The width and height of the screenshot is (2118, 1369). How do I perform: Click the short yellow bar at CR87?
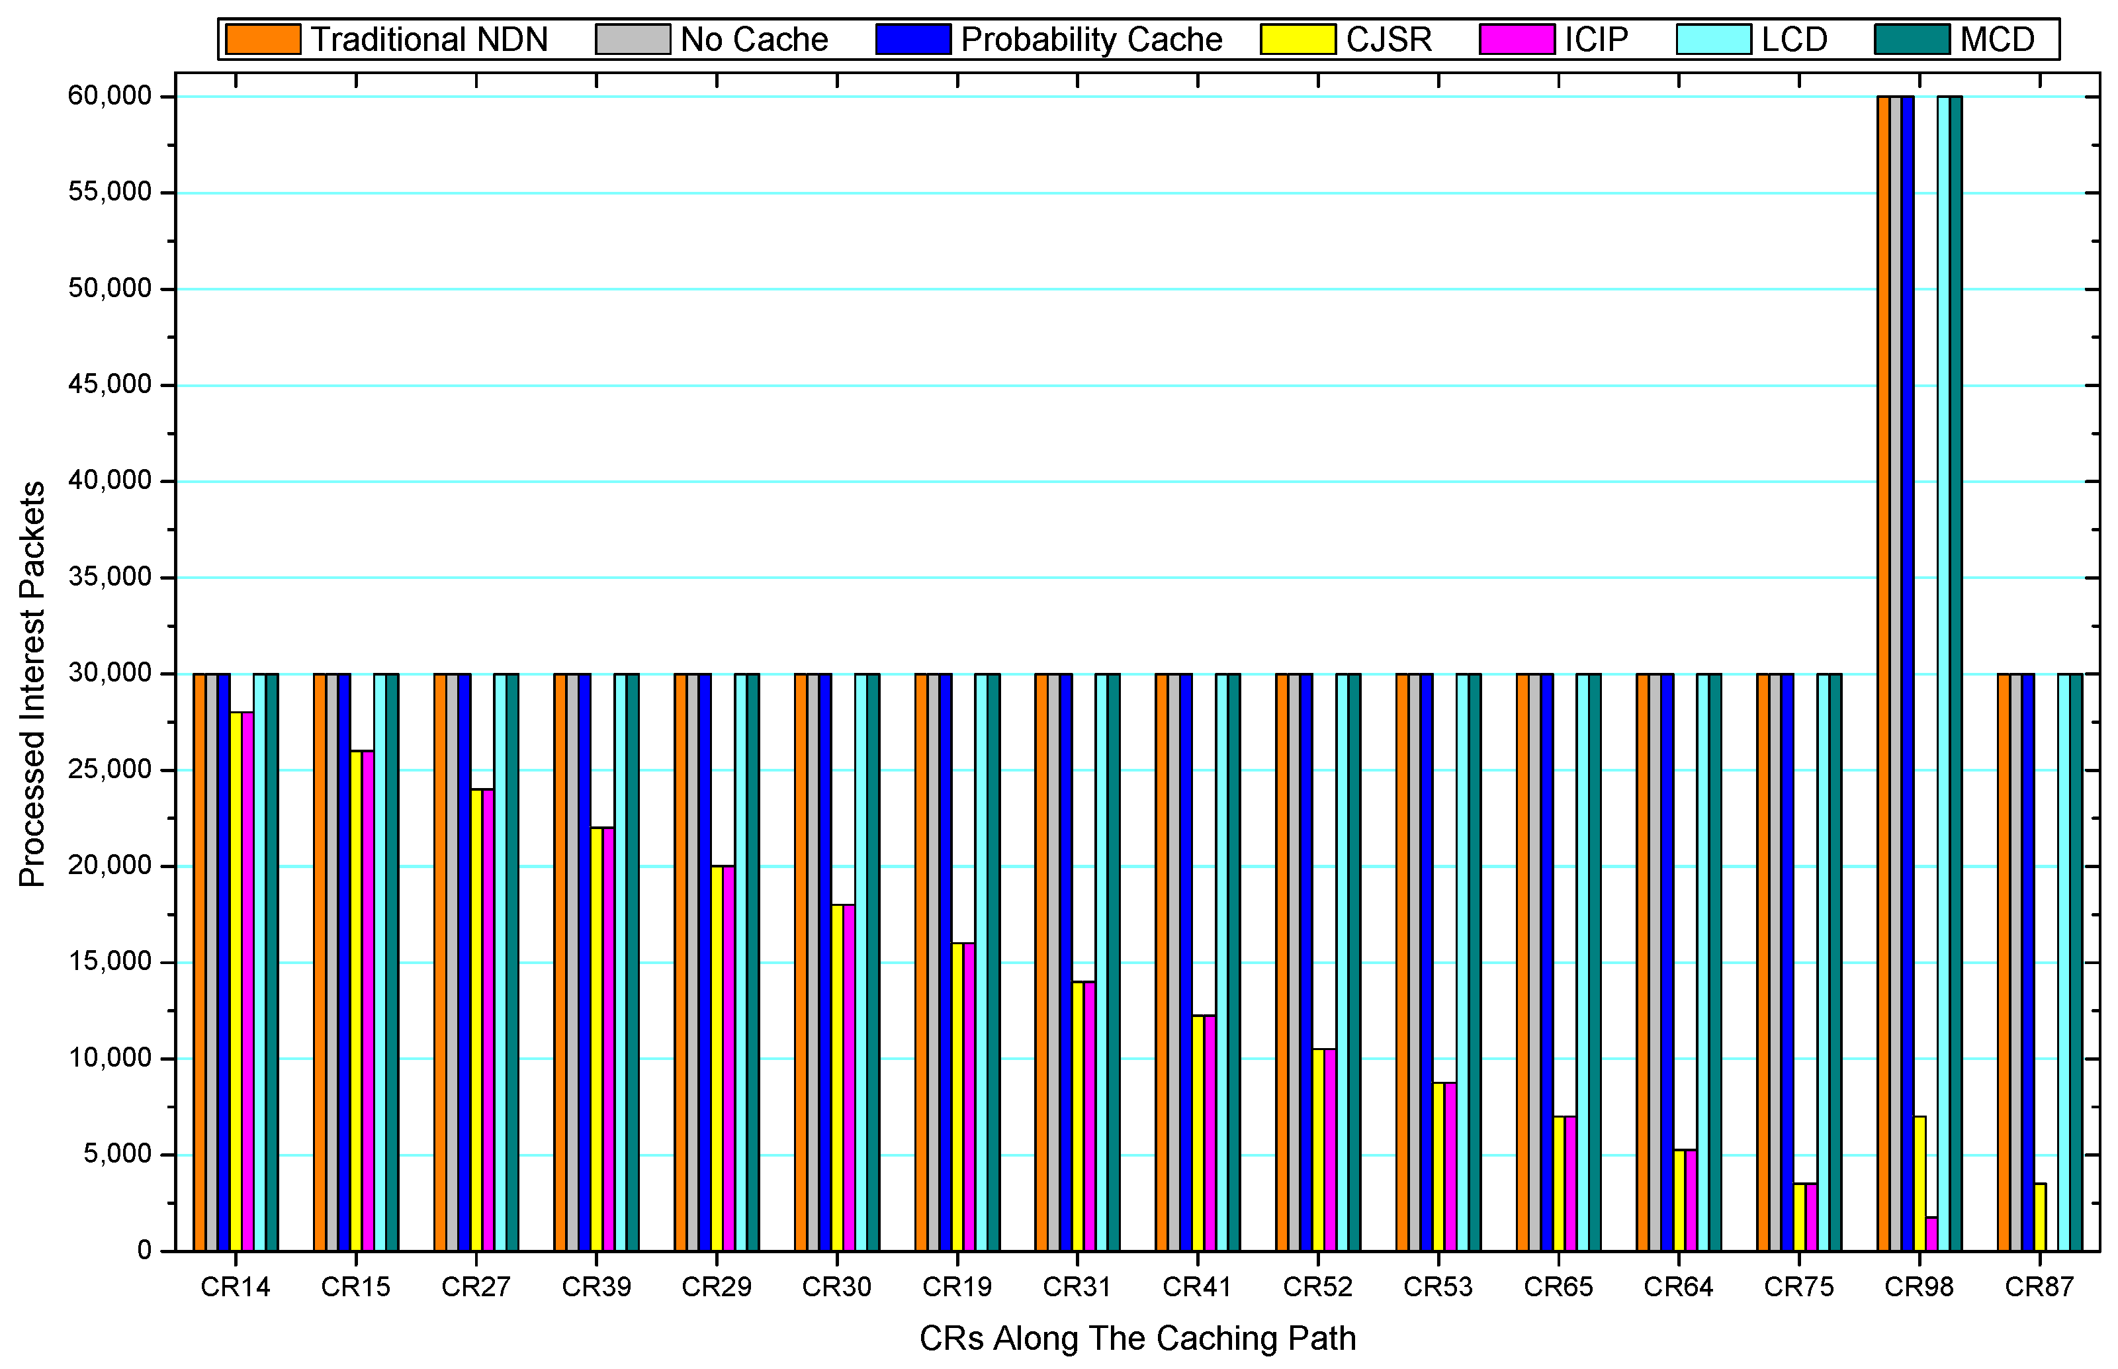(2040, 1217)
